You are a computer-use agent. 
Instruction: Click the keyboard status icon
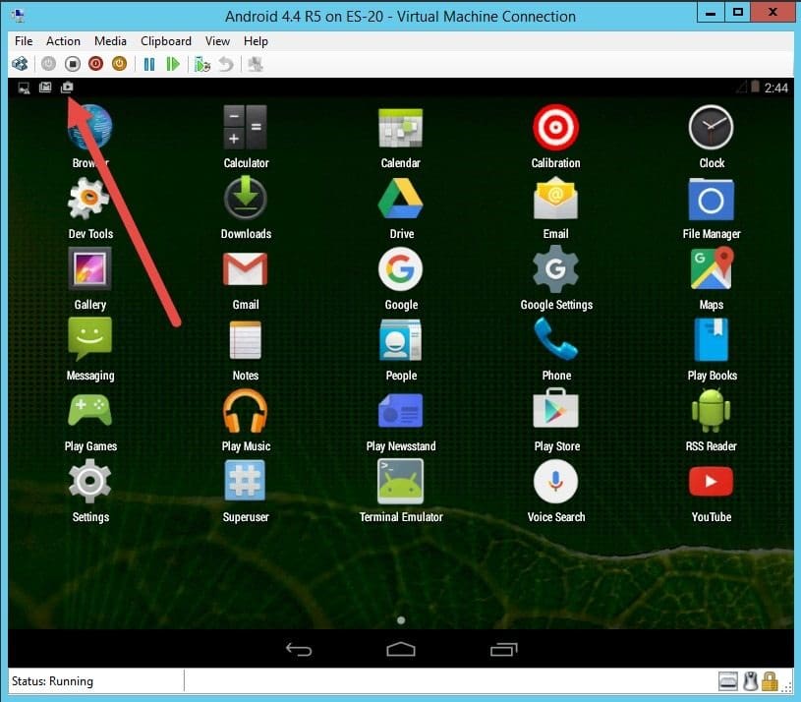[728, 681]
